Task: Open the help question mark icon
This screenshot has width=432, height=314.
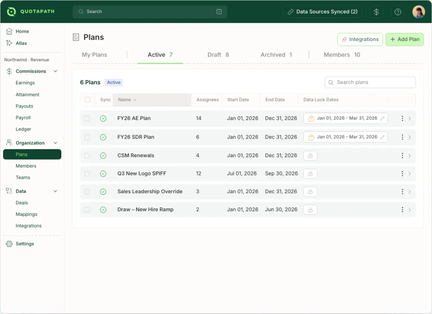Action: coord(398,12)
